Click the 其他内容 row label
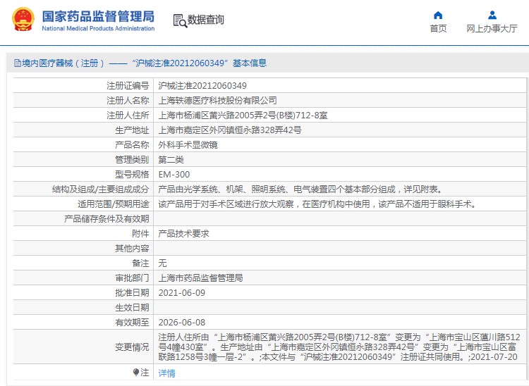Image resolution: width=529 pixels, height=386 pixels. (132, 249)
